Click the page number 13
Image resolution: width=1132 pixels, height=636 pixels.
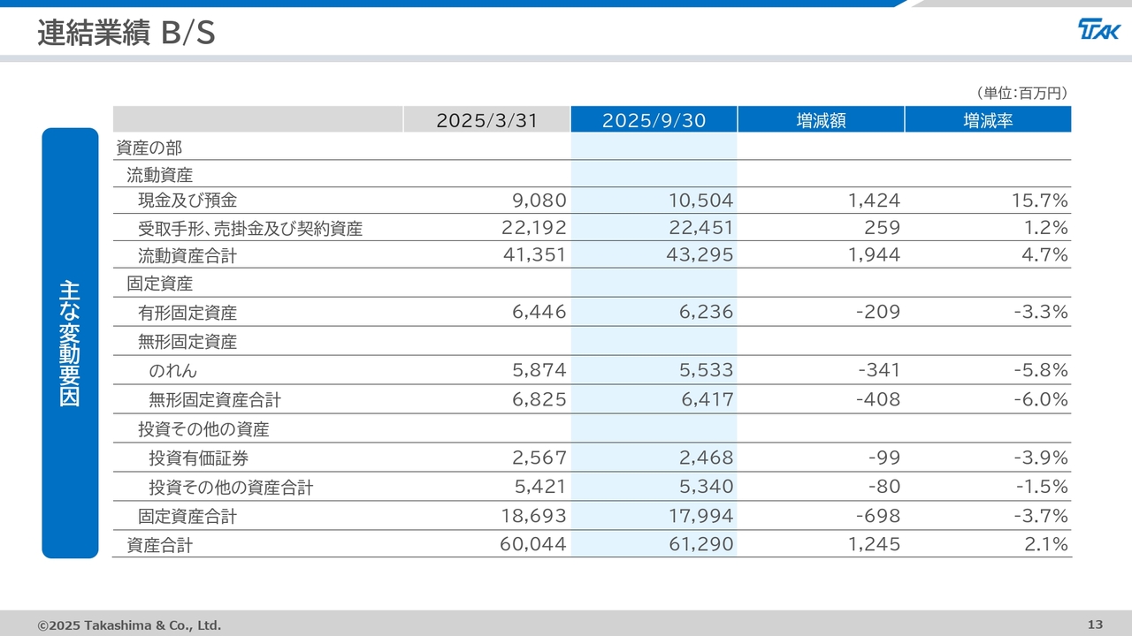point(1095,625)
